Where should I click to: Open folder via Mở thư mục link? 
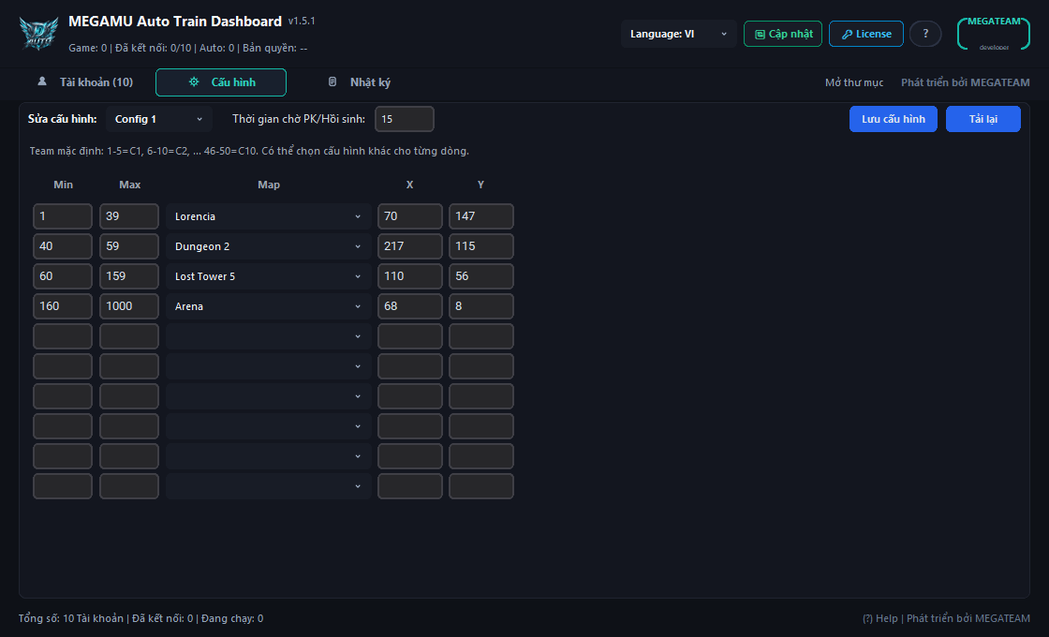pos(853,82)
